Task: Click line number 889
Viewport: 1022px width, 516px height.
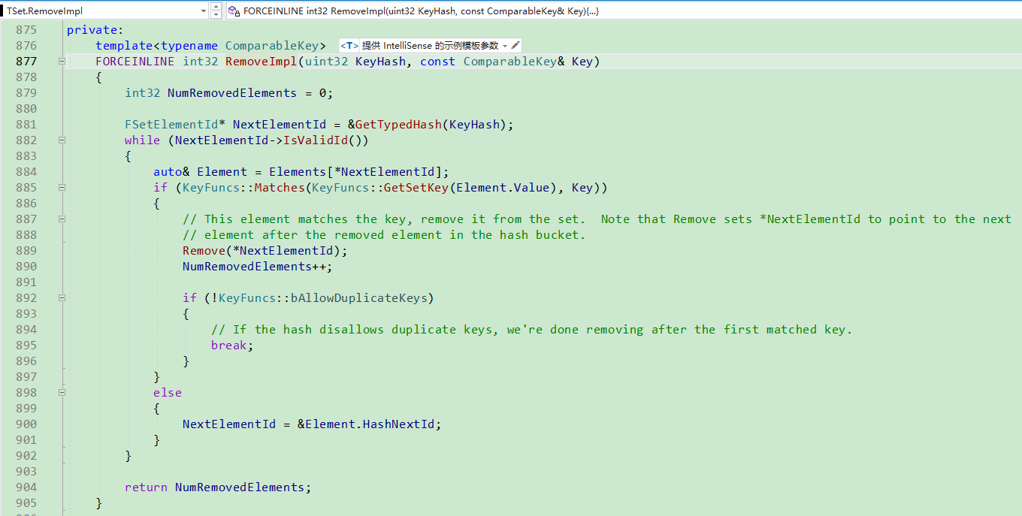Action: tap(26, 251)
